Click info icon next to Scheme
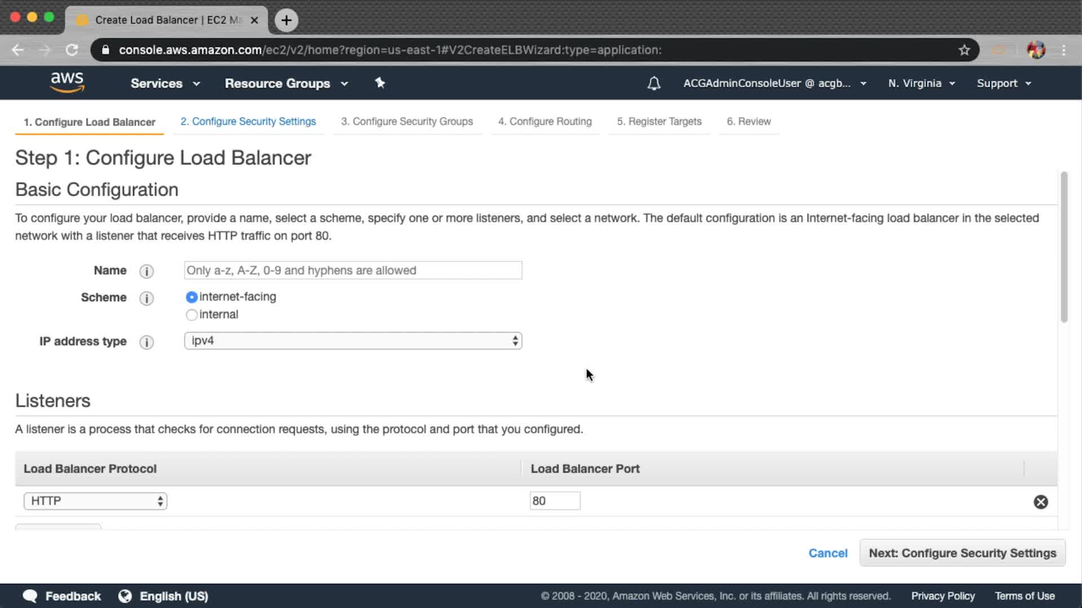Screen dimensions: 1082x608 (x=147, y=298)
